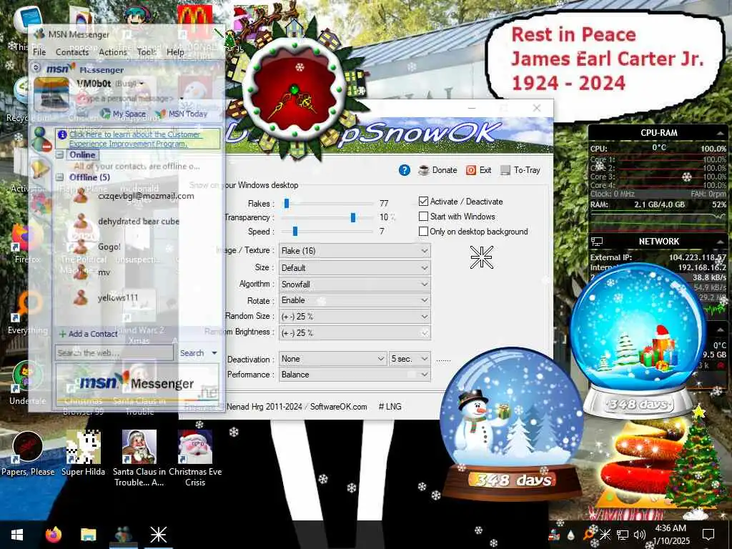This screenshot has height=549, width=732.
Task: Send DesktopSnowOK To-Tray
Action: tap(520, 170)
